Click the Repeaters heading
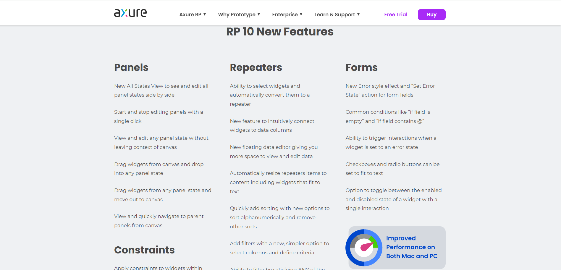 click(256, 68)
